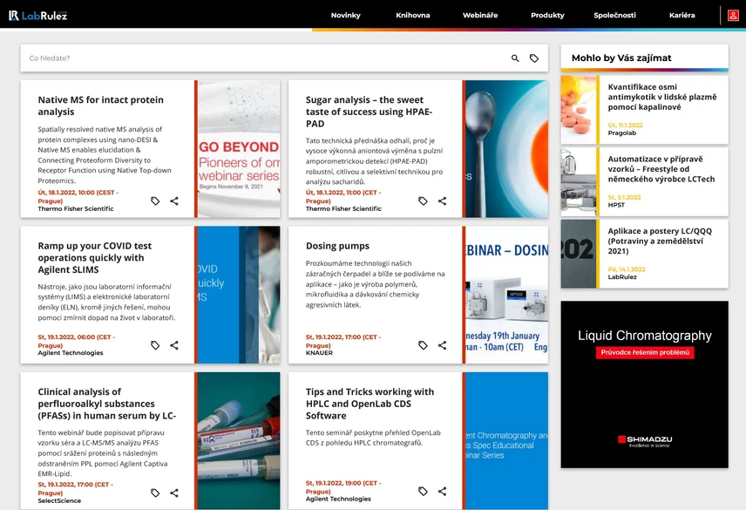746x510 pixels.
Task: Click tag icon on Dosing pumps card
Action: point(423,345)
